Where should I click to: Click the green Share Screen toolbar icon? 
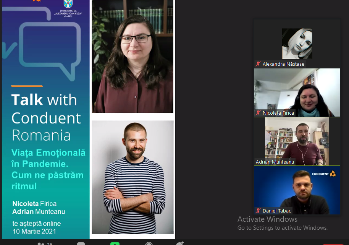115,243
